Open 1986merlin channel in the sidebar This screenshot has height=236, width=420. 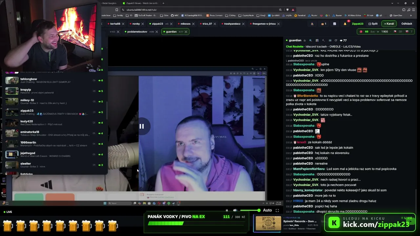(x=54, y=144)
